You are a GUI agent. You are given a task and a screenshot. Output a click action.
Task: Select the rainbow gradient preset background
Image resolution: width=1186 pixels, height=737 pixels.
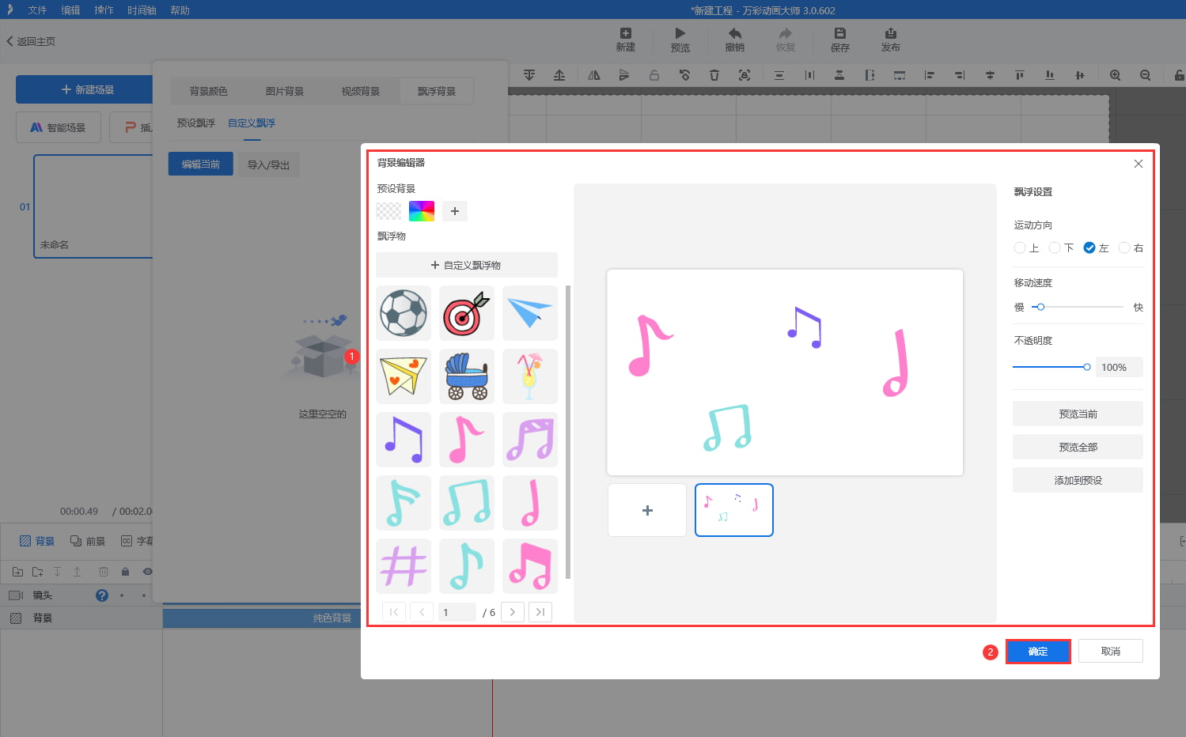(x=422, y=211)
